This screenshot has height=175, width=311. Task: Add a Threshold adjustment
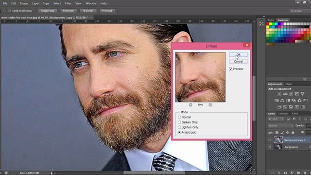coord(291,107)
